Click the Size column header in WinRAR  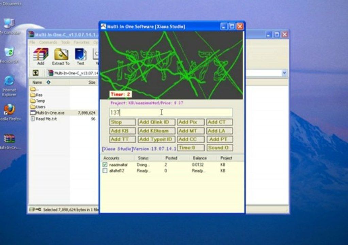pos(84,82)
